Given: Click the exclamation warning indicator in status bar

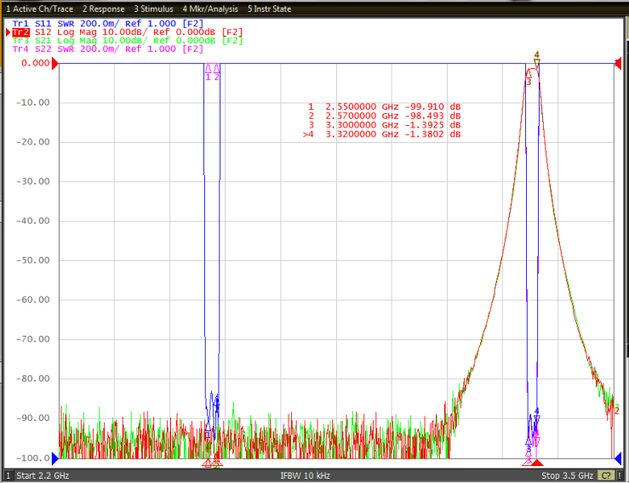Looking at the screenshot, I should pos(620,476).
